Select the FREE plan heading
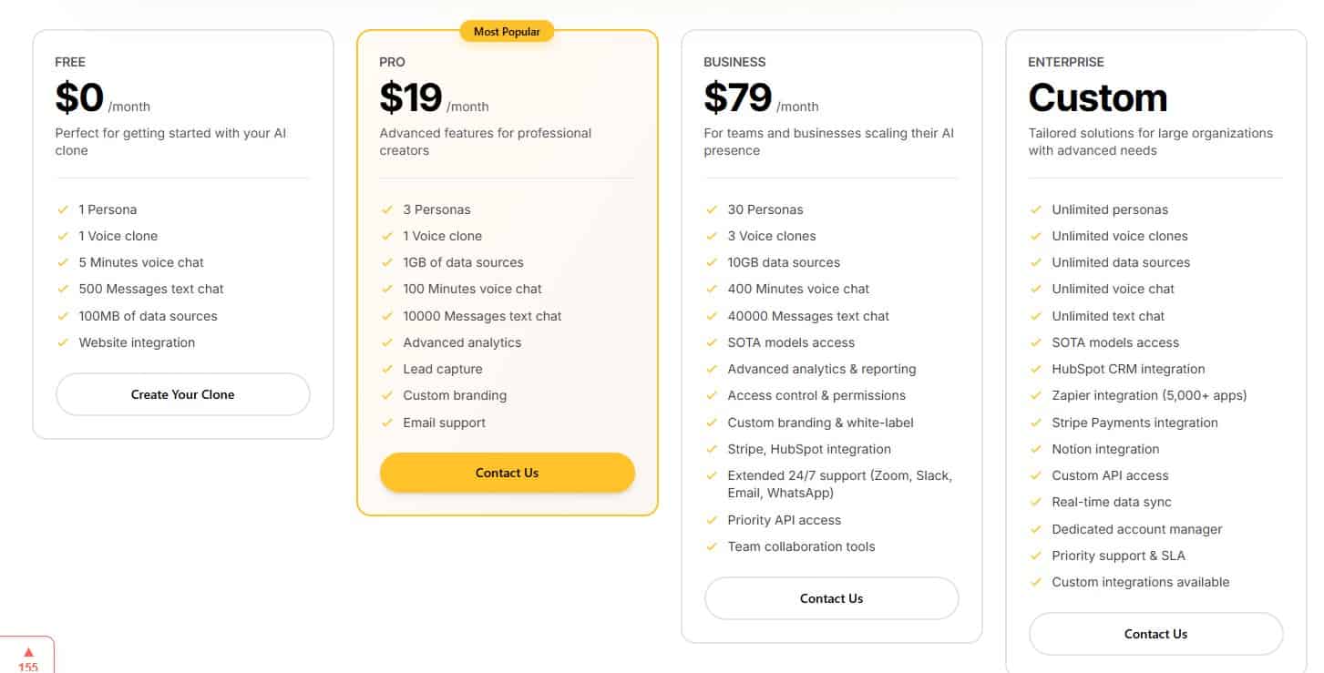Screen dimensions: 1324x673 click(x=70, y=62)
